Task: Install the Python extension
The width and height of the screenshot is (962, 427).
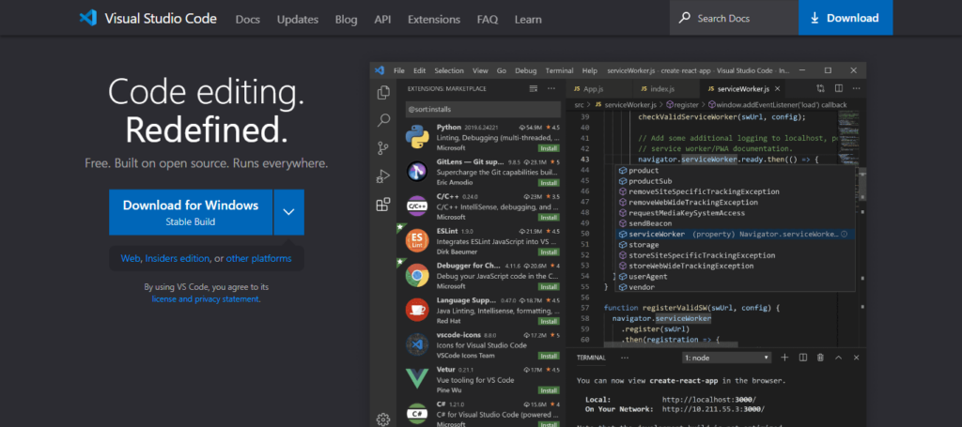Action: click(x=549, y=148)
